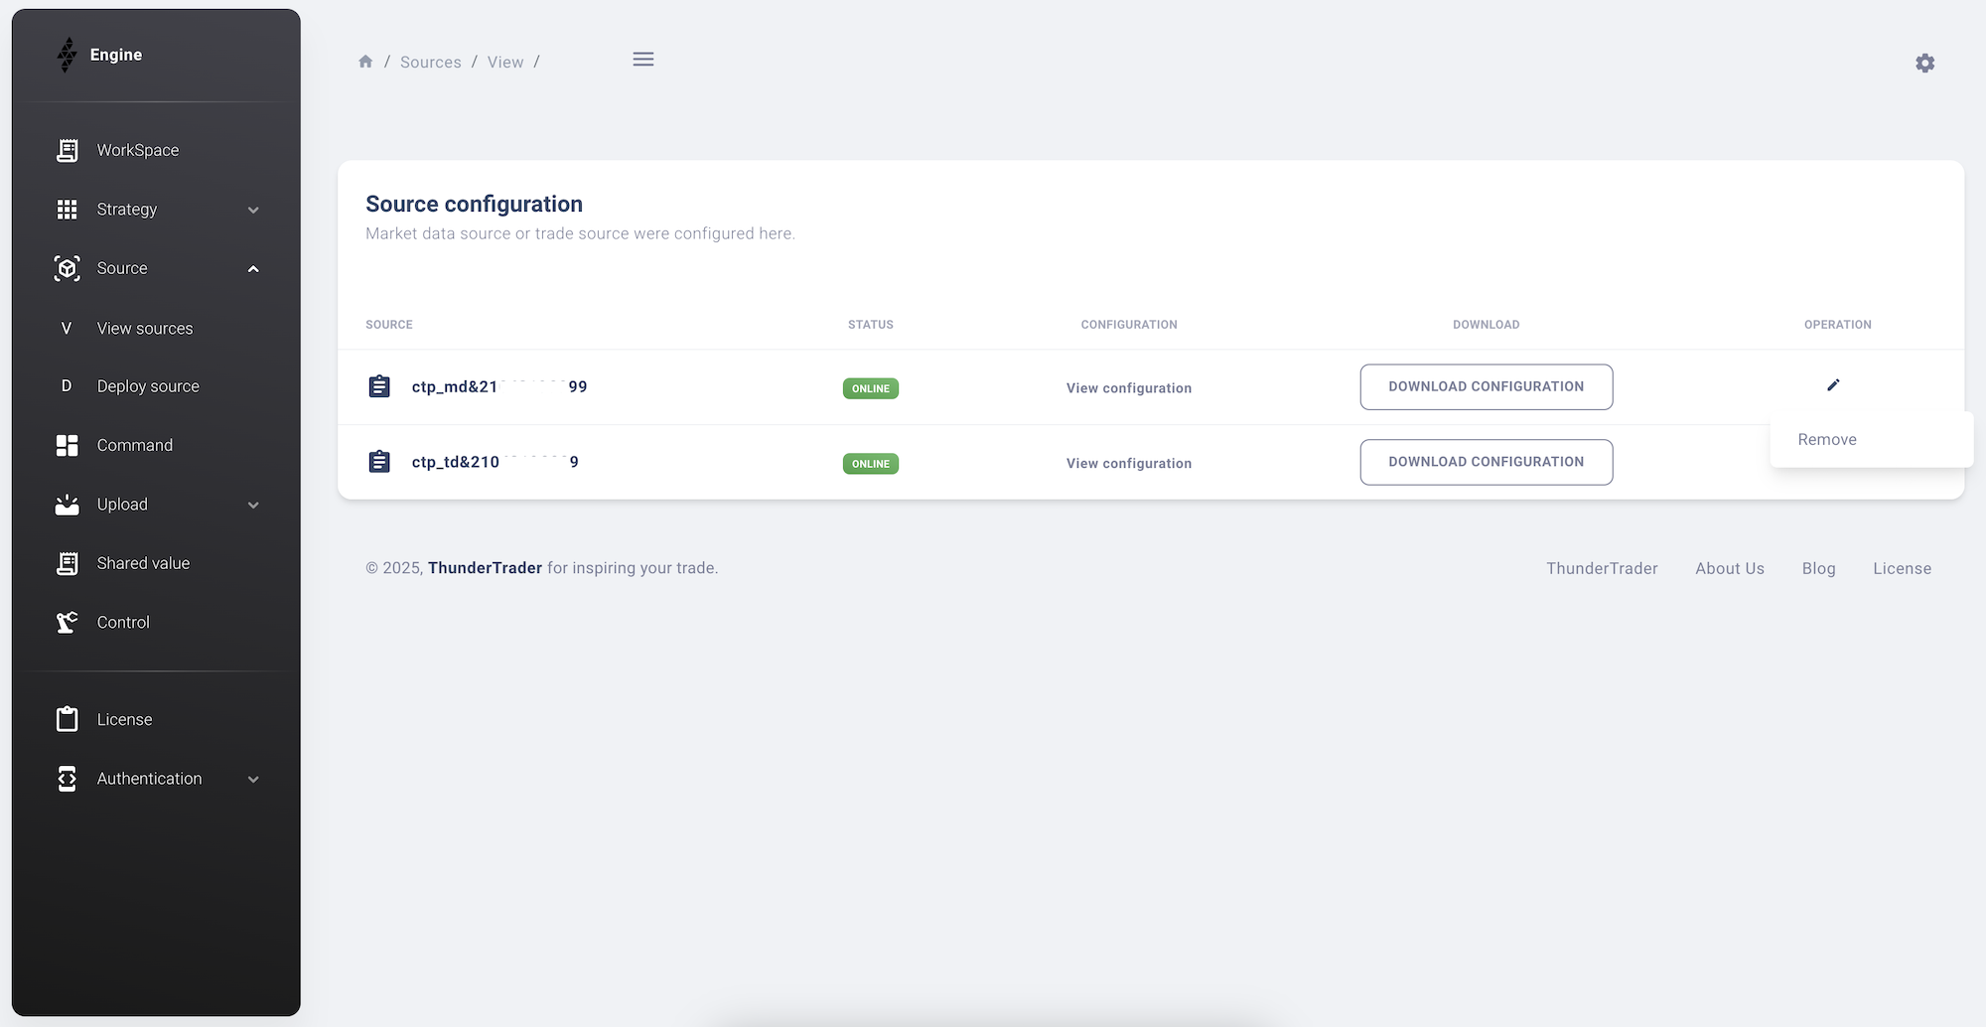Download configuration for ctp_md source
The height and width of the screenshot is (1027, 1986).
point(1486,387)
